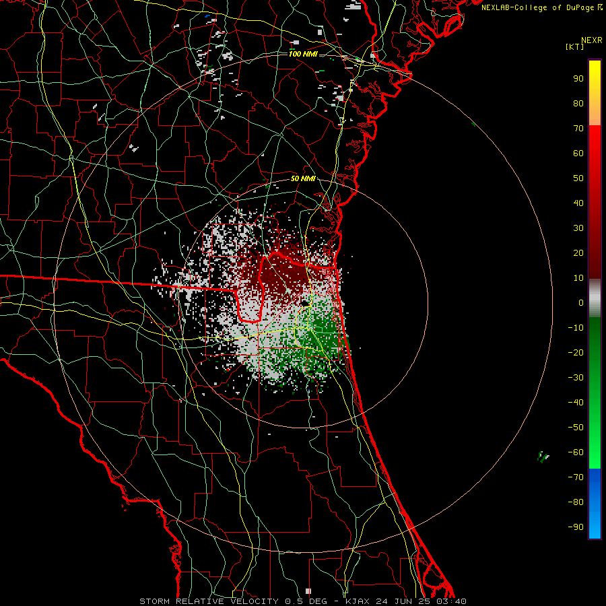The width and height of the screenshot is (606, 606).
Task: Click the -20 scale value
Action: (576, 352)
